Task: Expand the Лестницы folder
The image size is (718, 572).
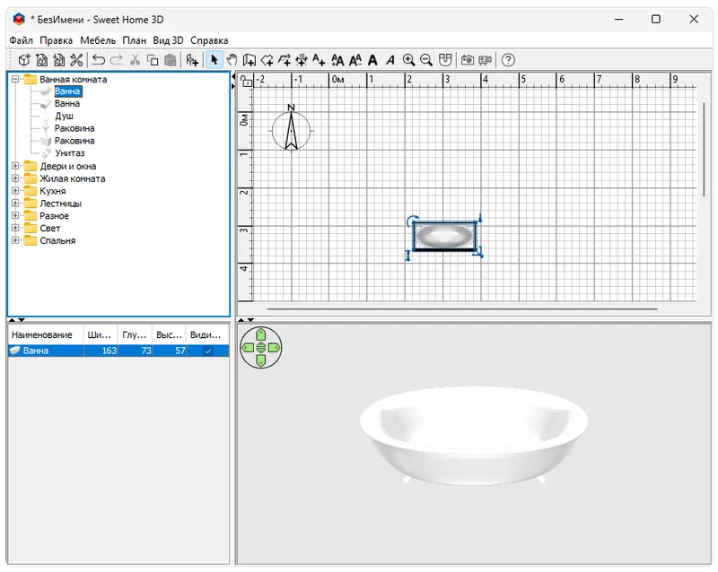Action: point(15,203)
